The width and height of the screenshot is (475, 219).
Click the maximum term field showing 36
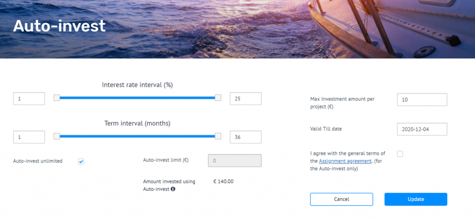(245, 137)
